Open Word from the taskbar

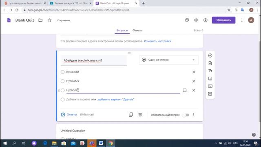101,143
